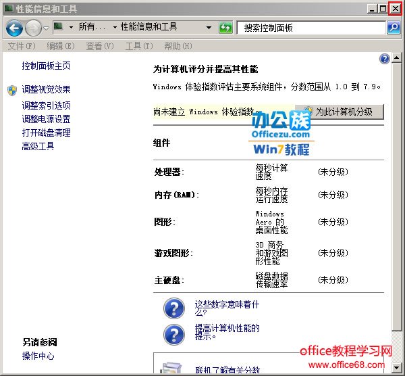The height and width of the screenshot is (376, 405).
Task: Open the 帮助(H) menu
Action: (x=178, y=46)
